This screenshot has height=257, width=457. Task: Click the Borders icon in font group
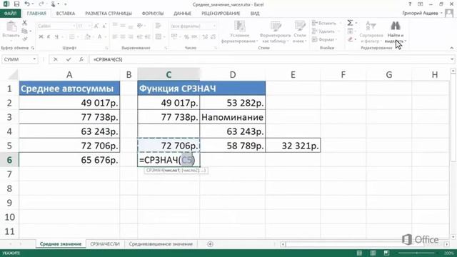point(71,36)
